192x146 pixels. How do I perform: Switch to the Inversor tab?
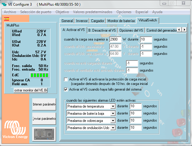(x=82, y=21)
